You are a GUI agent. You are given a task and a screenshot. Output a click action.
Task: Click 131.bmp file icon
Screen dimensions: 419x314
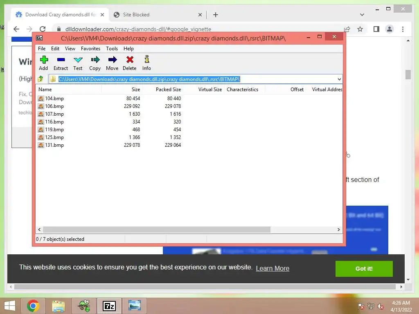coord(41,145)
